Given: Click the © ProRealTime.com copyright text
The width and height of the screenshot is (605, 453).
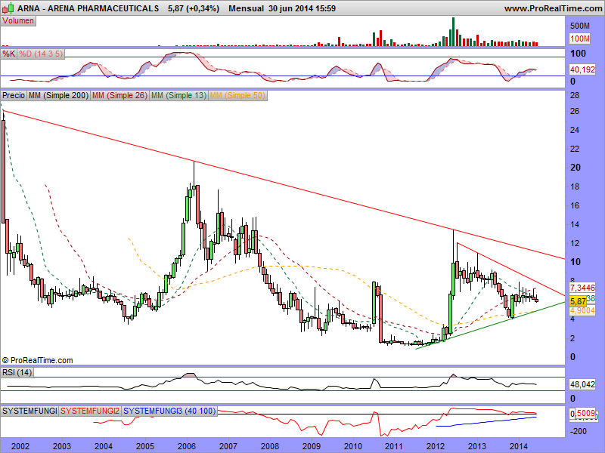Looking at the screenshot, I should (37, 361).
